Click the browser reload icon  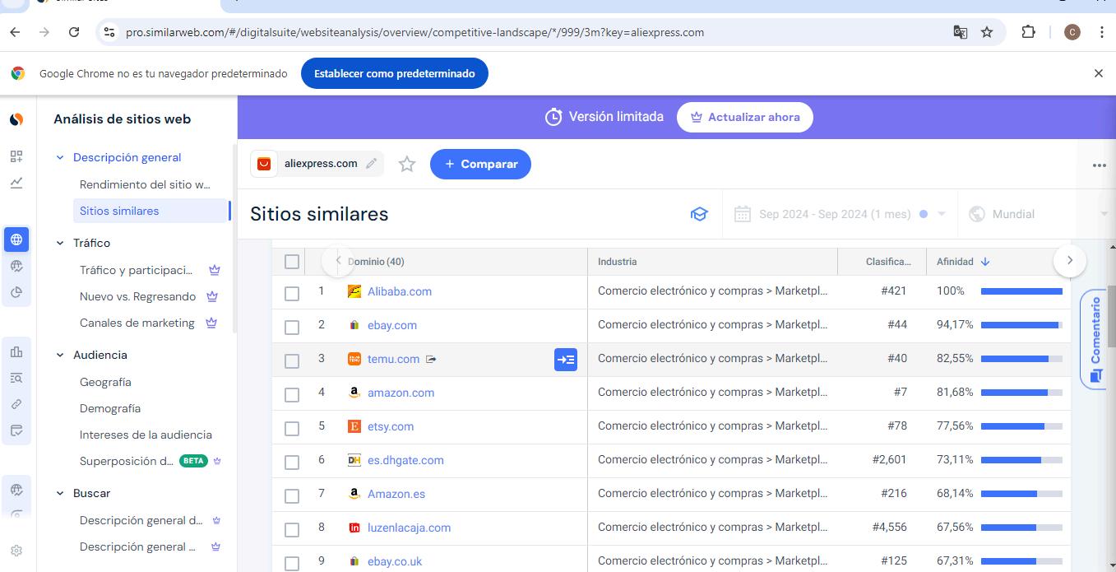[74, 32]
